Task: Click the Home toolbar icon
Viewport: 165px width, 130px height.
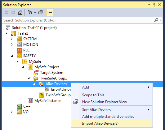Action: point(20,12)
